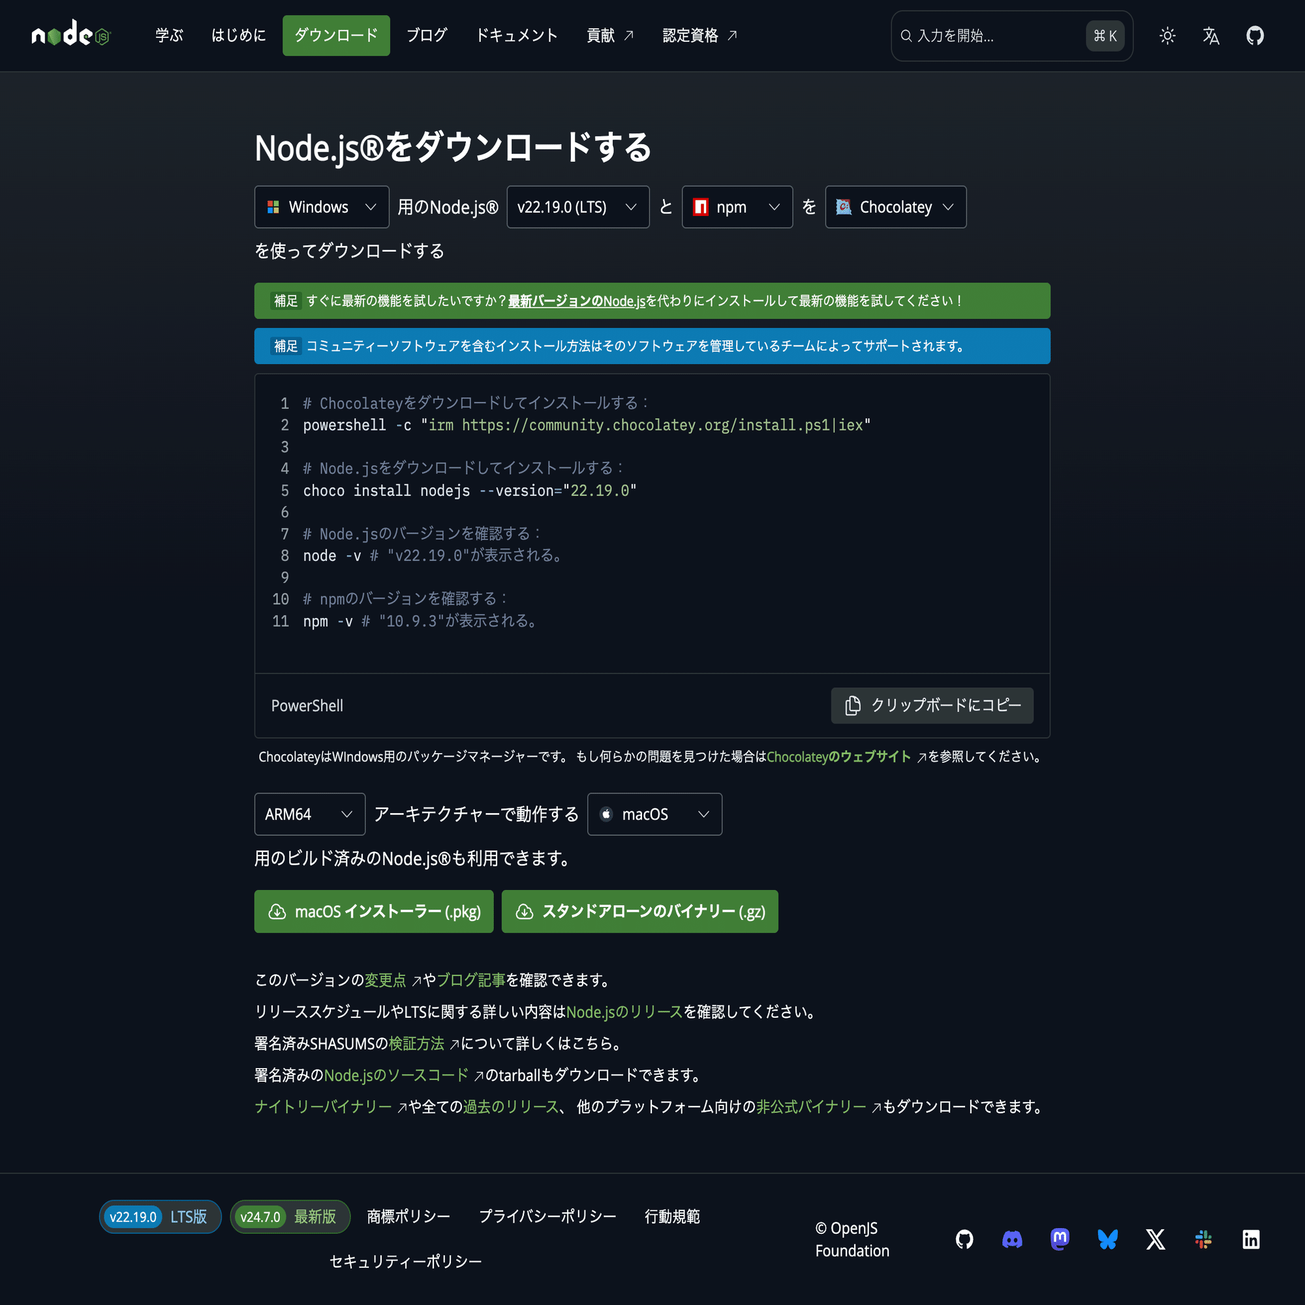This screenshot has height=1305, width=1305.
Task: Click the search input field
Action: coord(993,36)
